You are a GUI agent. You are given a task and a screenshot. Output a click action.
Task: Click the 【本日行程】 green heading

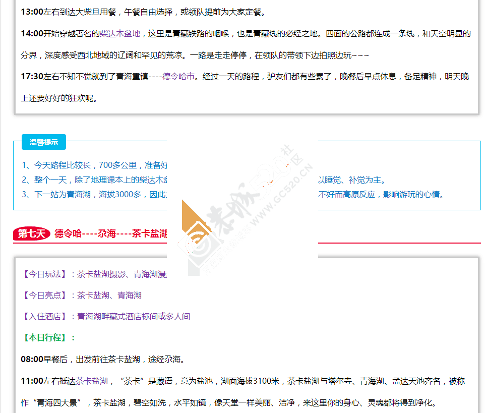pos(48,337)
